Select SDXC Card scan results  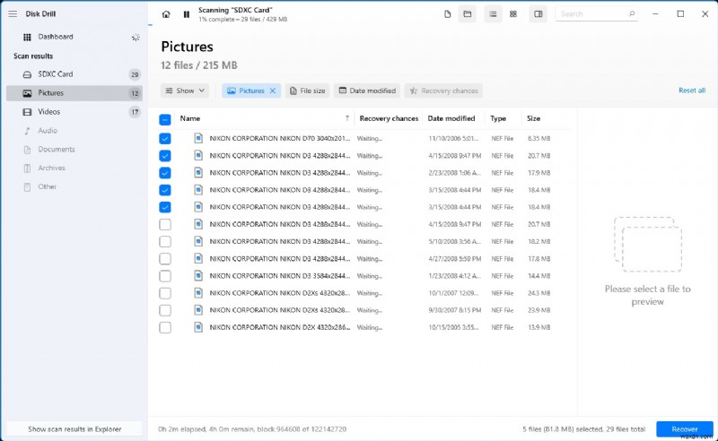click(x=74, y=74)
